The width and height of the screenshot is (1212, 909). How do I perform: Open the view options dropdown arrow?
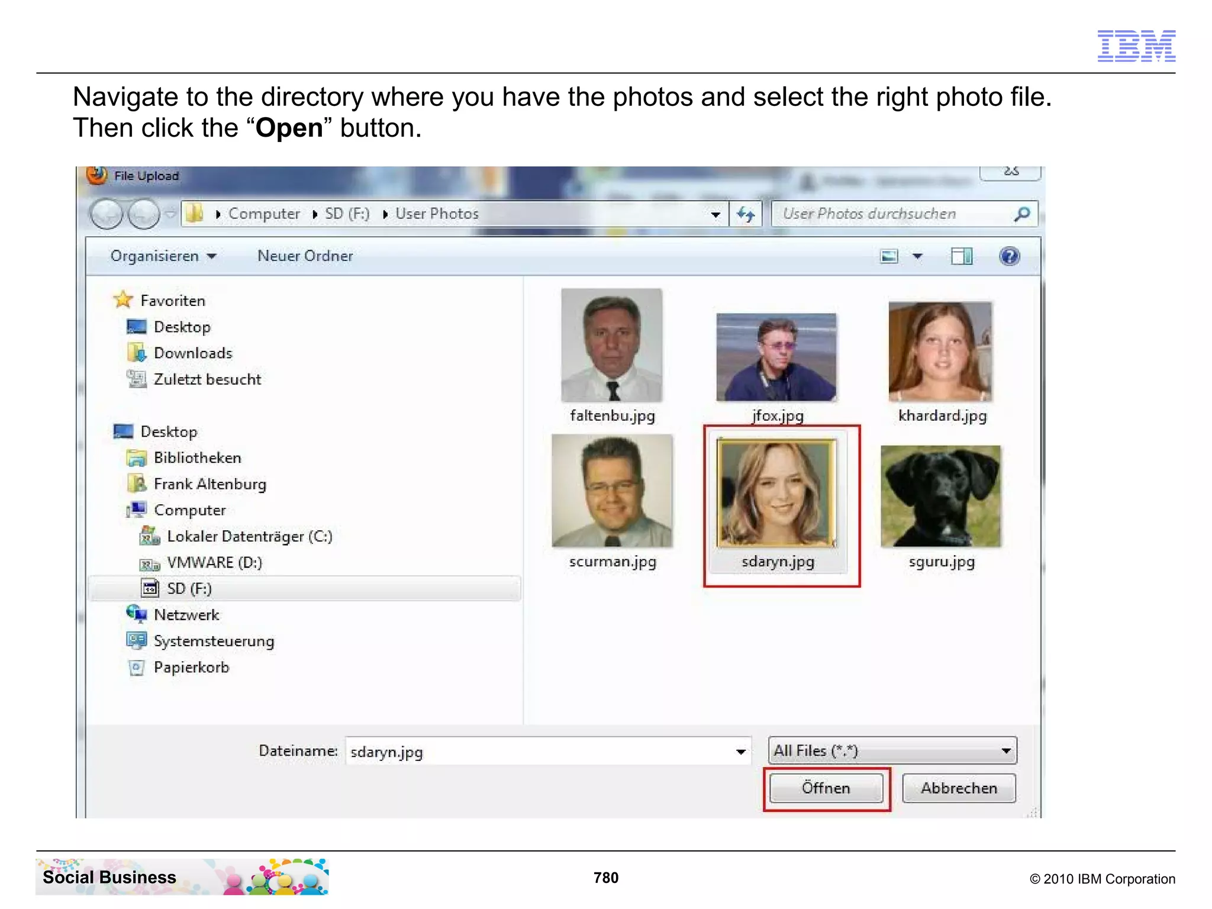click(x=917, y=256)
